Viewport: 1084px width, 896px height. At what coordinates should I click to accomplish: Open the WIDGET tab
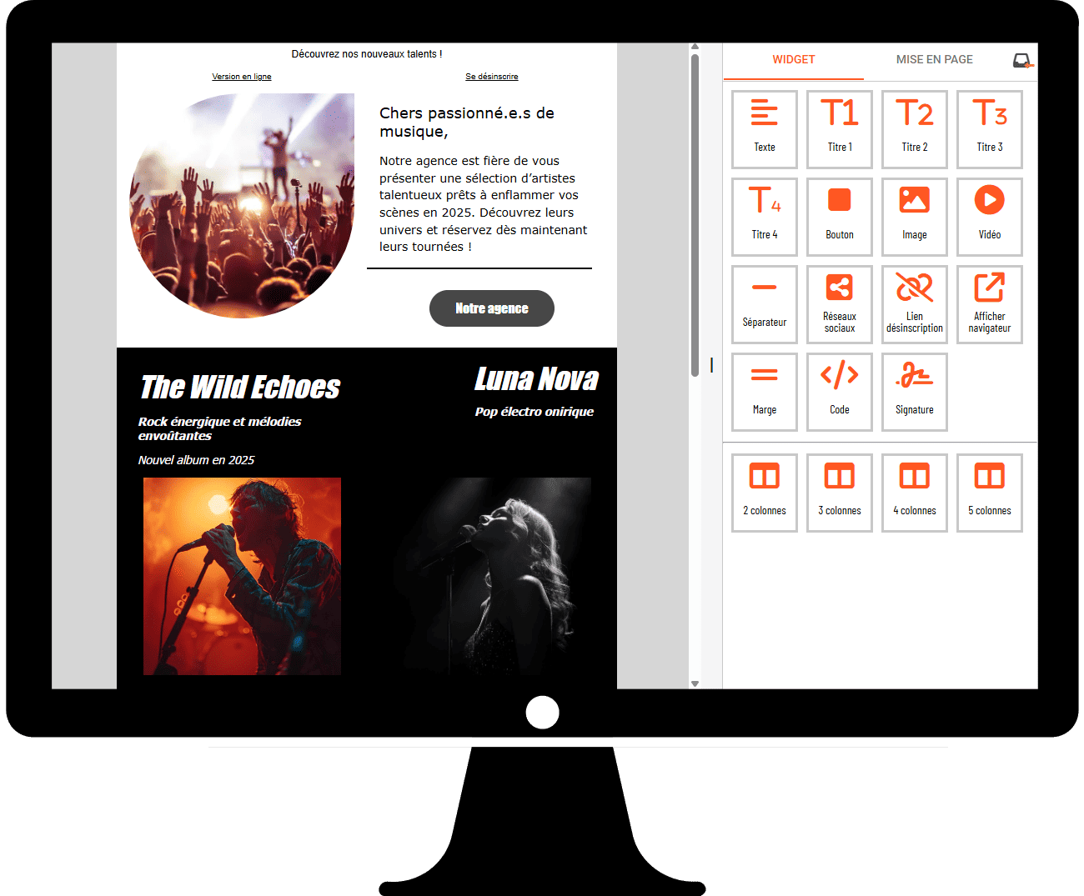coord(793,60)
